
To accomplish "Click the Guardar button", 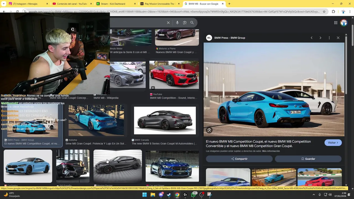I will 308,159.
